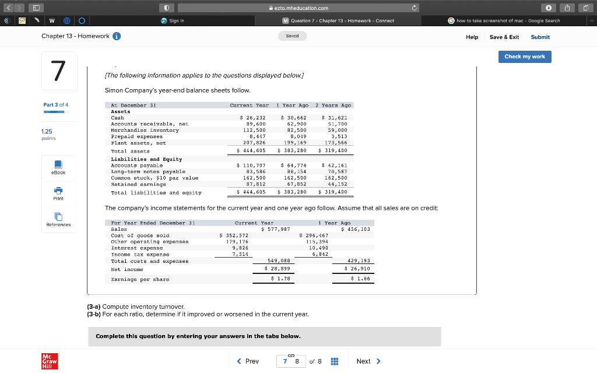Viewport: 597px width, 373px height.
Task: Open the Safari downloads icon
Action: (x=548, y=8)
